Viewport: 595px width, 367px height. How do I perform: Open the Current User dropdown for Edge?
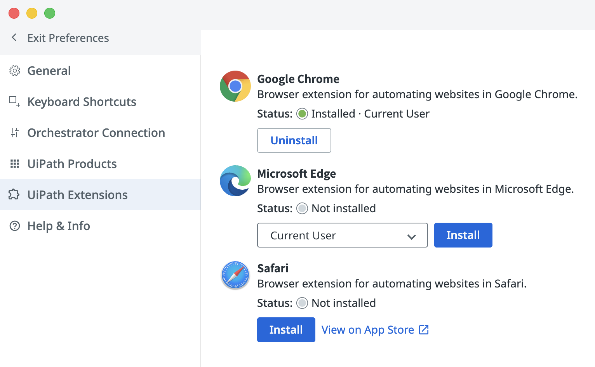pyautogui.click(x=342, y=235)
